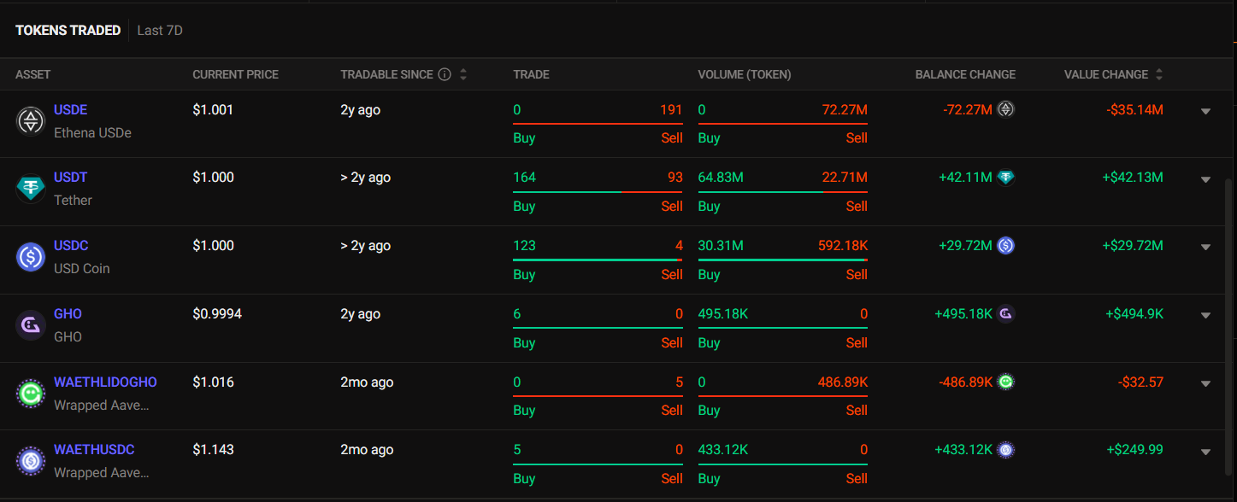Click the USDT buy/sell trade ratio bar
The height and width of the screenshot is (502, 1237).
[598, 192]
